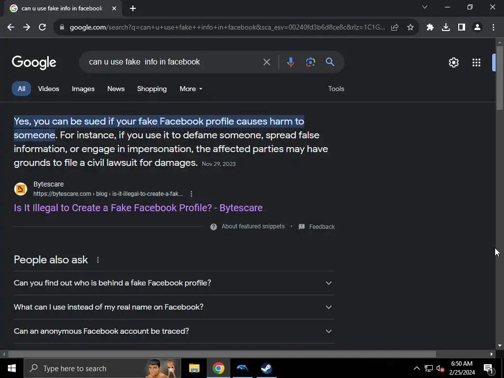
Task: Open the taskbar clock and date
Action: tap(462, 368)
